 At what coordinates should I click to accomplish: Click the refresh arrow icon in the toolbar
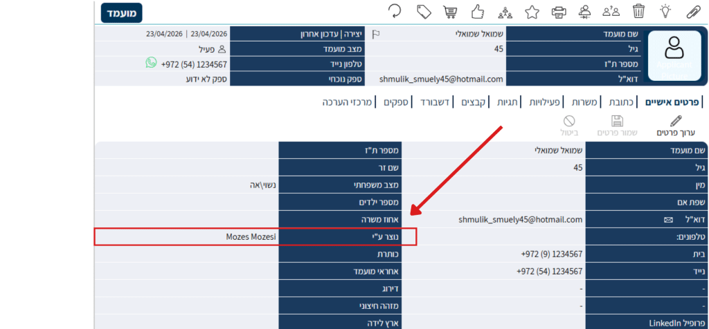(x=395, y=11)
